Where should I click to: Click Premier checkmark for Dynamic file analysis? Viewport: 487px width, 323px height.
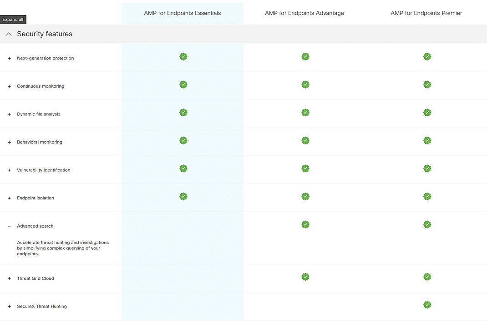click(427, 112)
